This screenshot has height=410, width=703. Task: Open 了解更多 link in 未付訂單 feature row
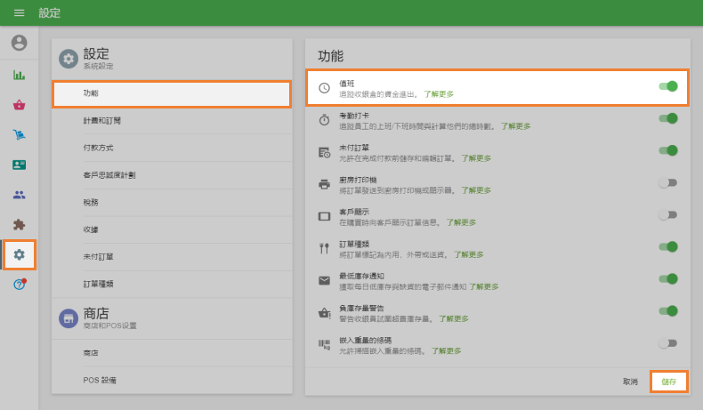tap(476, 158)
